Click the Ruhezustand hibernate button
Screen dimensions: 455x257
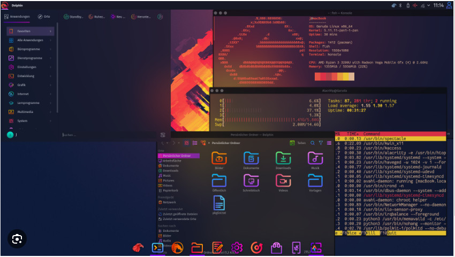point(97,17)
